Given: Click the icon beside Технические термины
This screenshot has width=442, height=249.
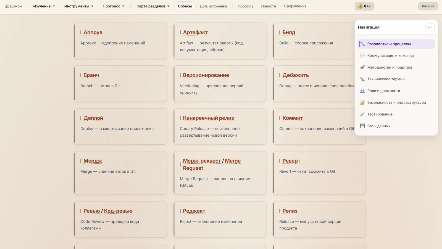Looking at the screenshot, I should point(362,79).
